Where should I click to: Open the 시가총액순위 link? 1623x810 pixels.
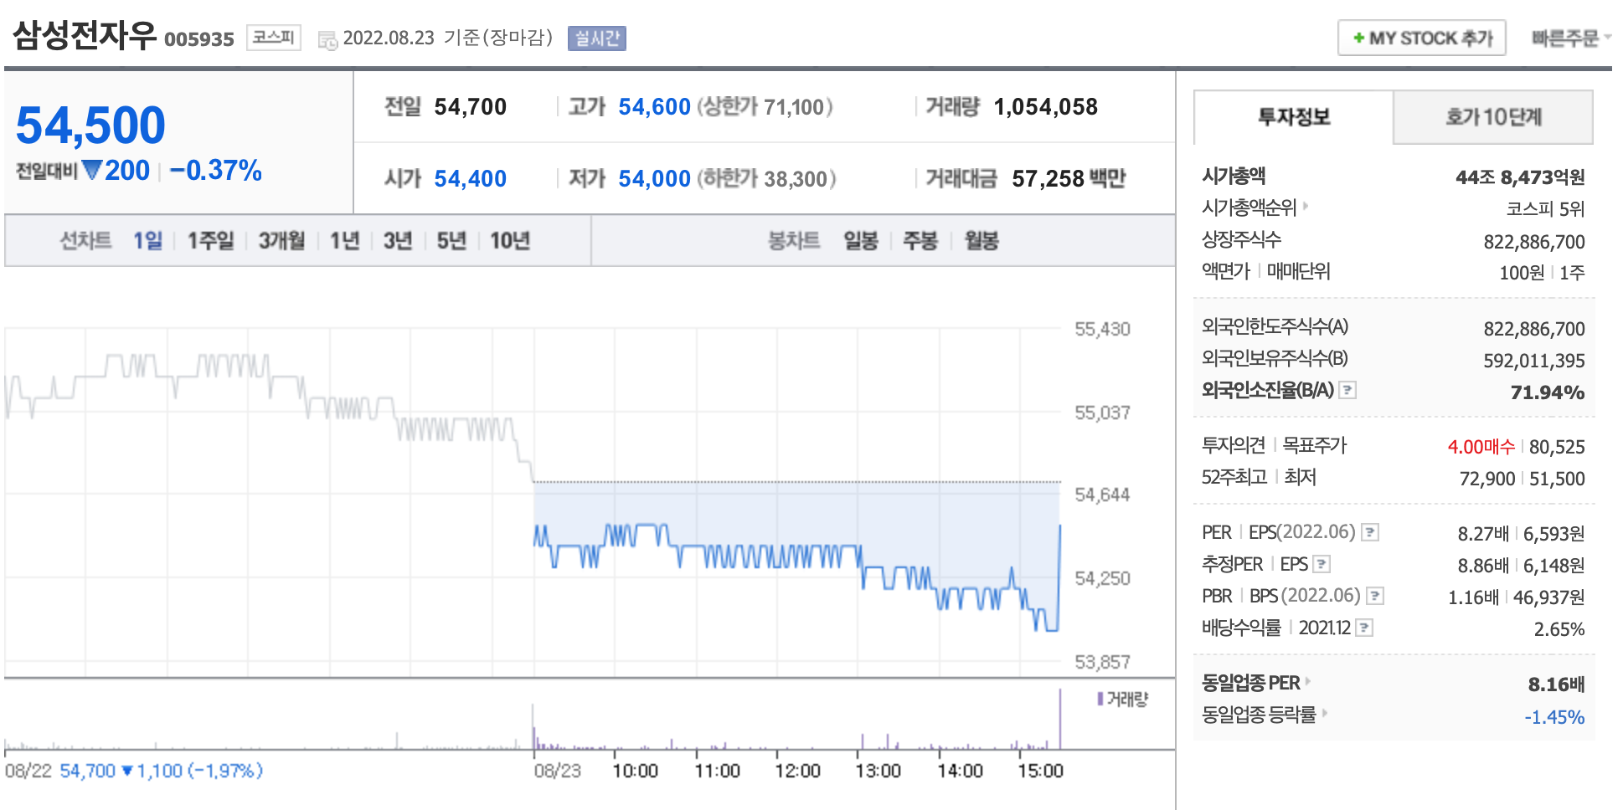click(1249, 208)
